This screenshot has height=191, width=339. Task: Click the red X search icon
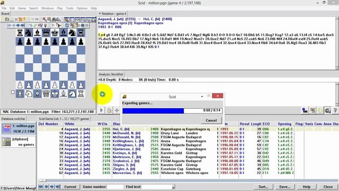click(x=44, y=19)
